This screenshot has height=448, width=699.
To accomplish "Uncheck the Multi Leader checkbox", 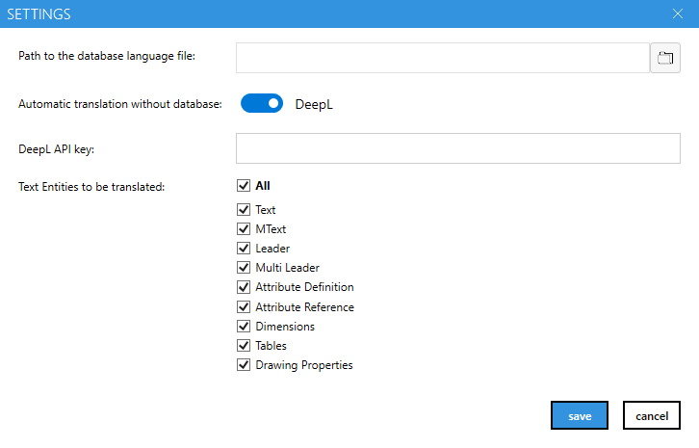I will click(244, 268).
